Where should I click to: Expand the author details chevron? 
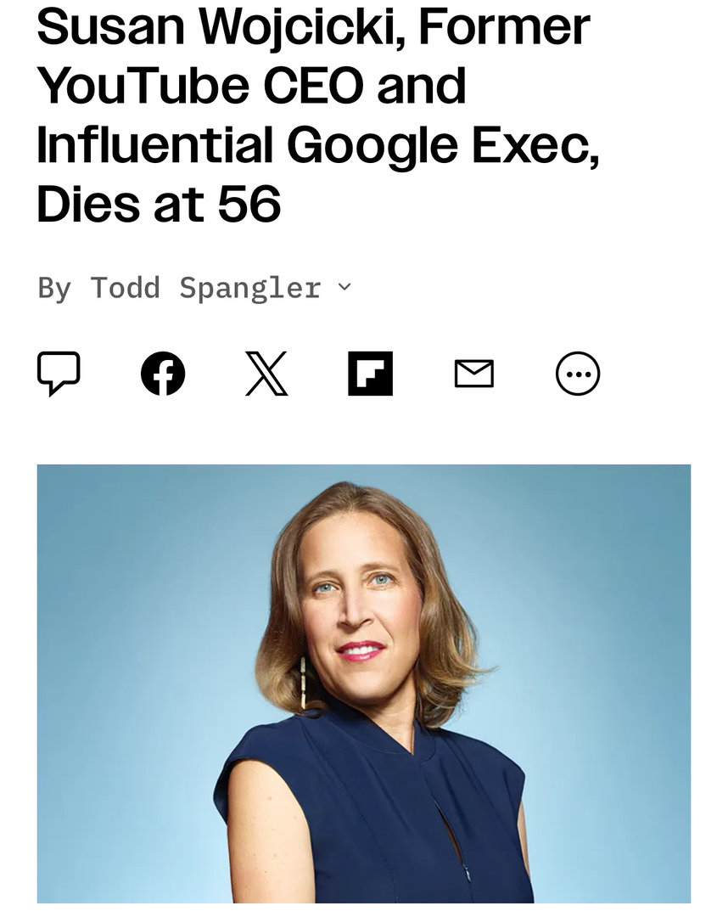(x=344, y=287)
